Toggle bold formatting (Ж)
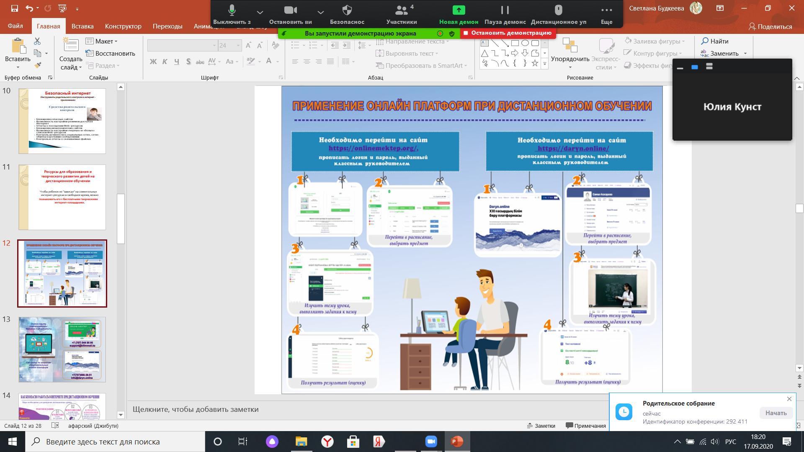804x452 pixels. click(153, 62)
